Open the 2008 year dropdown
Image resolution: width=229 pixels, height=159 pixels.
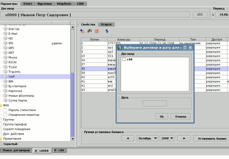tap(168, 138)
